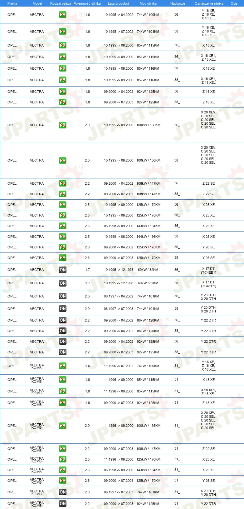Click X 20 DTH, Y 20 DTH engine code in Kombi row
This screenshot has width=244, height=509.
[208, 493]
